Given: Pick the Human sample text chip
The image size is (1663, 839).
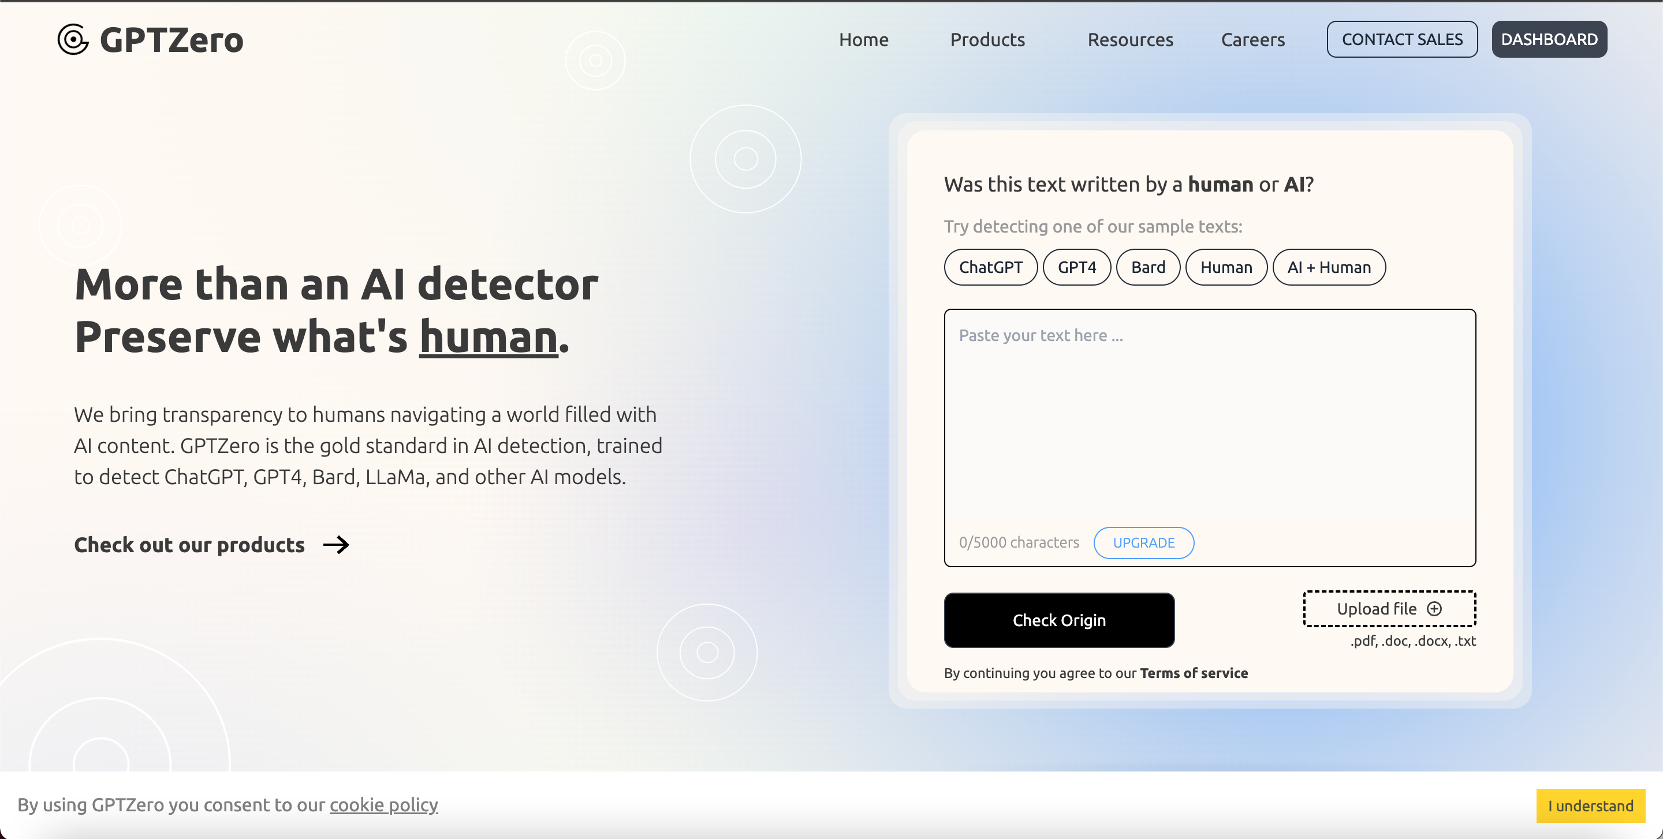Looking at the screenshot, I should point(1226,267).
